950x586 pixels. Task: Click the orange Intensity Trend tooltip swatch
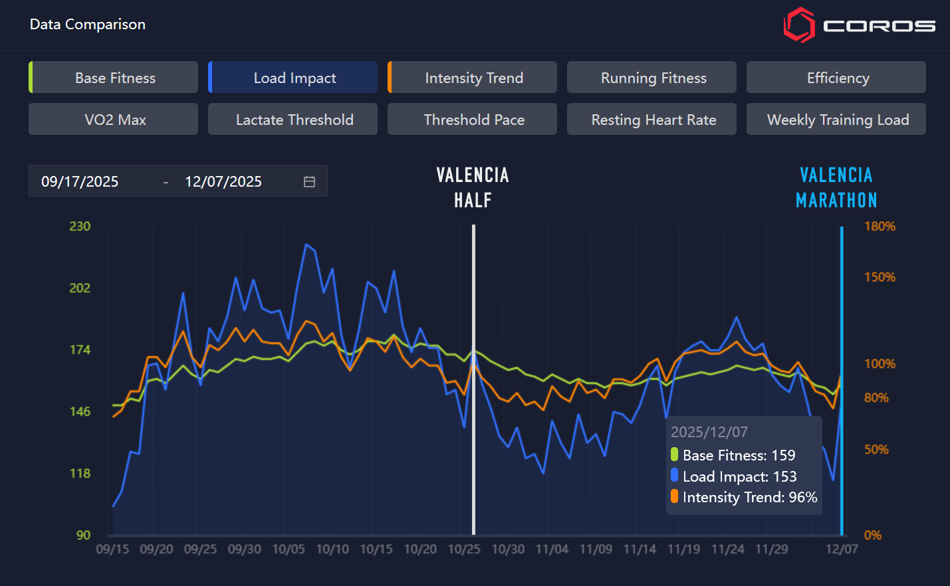[x=675, y=497]
